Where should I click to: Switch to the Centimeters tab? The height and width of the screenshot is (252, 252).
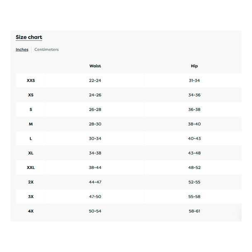46,49
